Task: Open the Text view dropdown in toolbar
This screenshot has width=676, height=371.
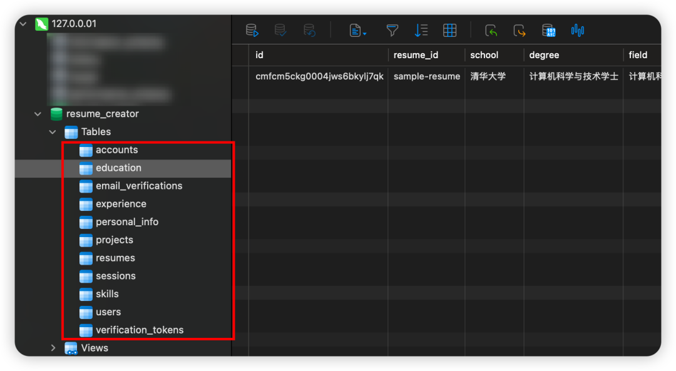Action: [x=357, y=31]
